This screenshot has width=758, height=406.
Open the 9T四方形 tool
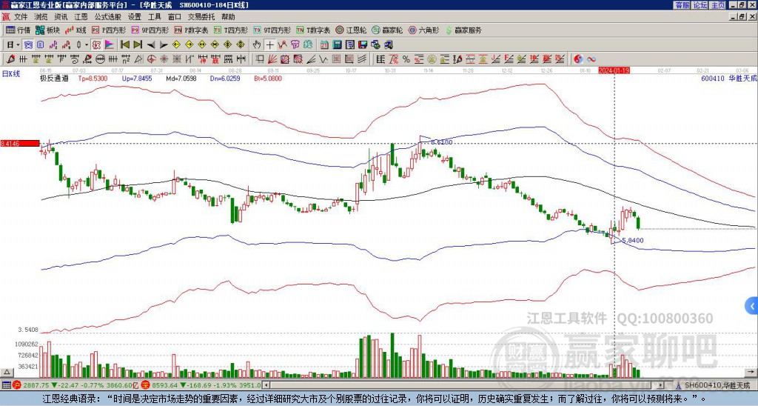click(272, 30)
